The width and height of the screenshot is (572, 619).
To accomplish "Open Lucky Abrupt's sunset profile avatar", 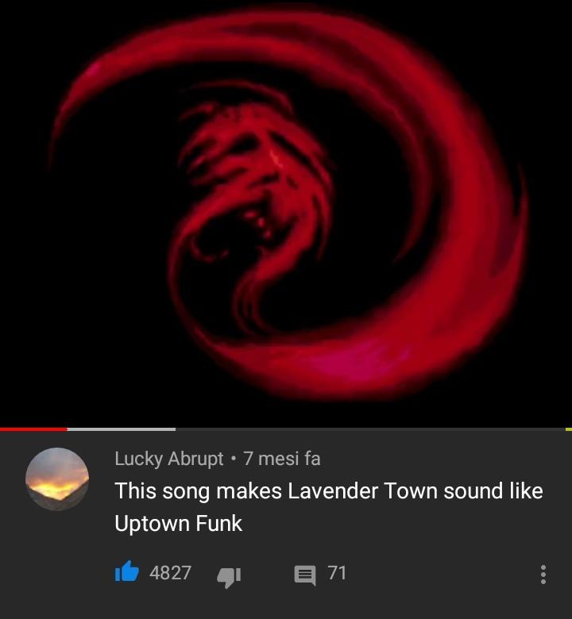I will (x=57, y=479).
